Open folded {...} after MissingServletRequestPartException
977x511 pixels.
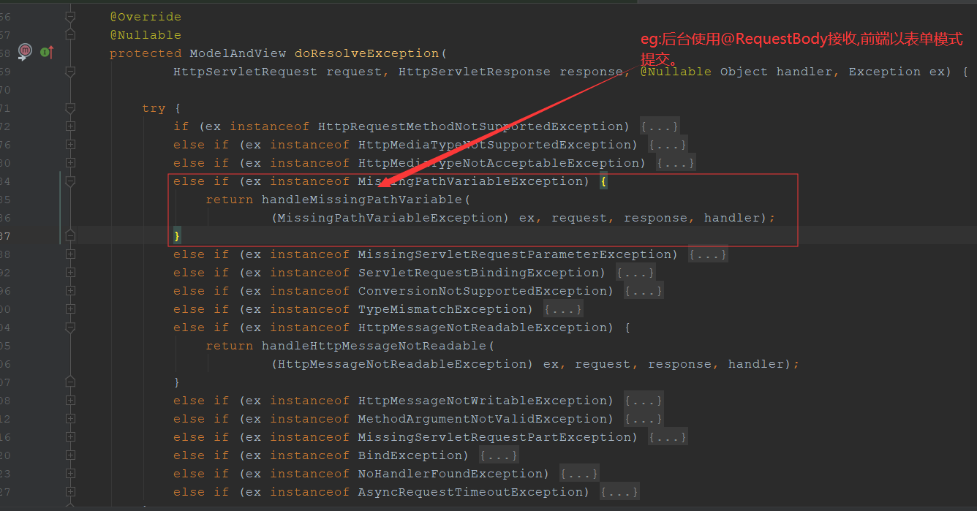point(668,437)
